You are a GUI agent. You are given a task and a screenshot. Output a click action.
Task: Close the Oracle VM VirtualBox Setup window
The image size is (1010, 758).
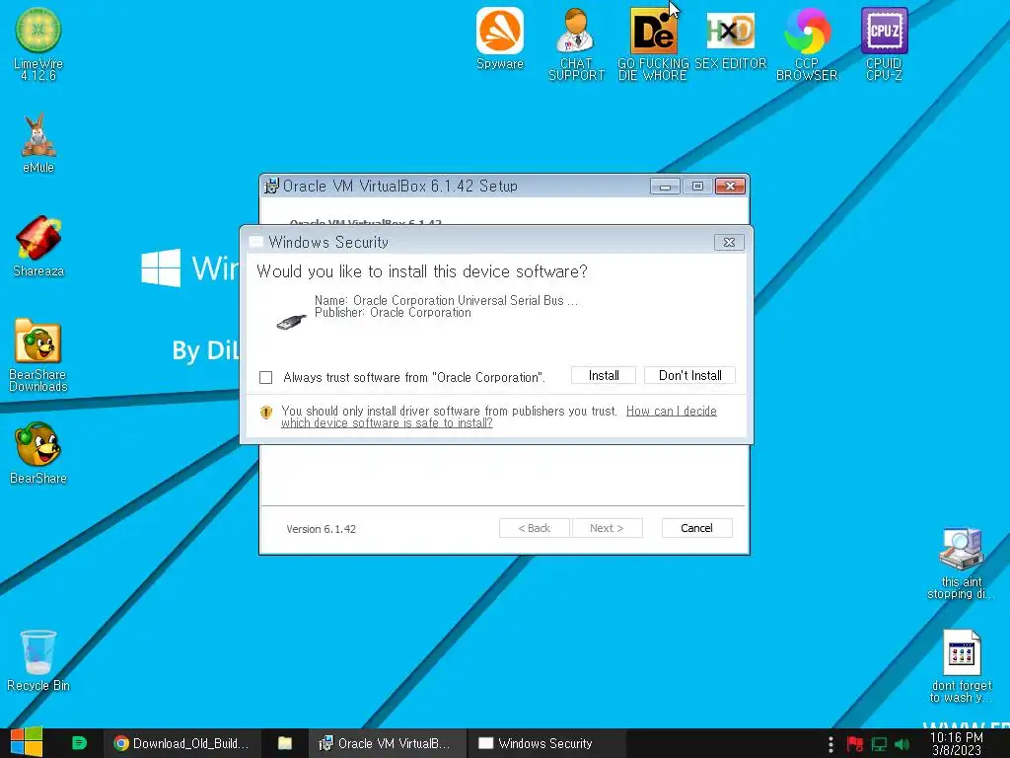pyautogui.click(x=730, y=187)
